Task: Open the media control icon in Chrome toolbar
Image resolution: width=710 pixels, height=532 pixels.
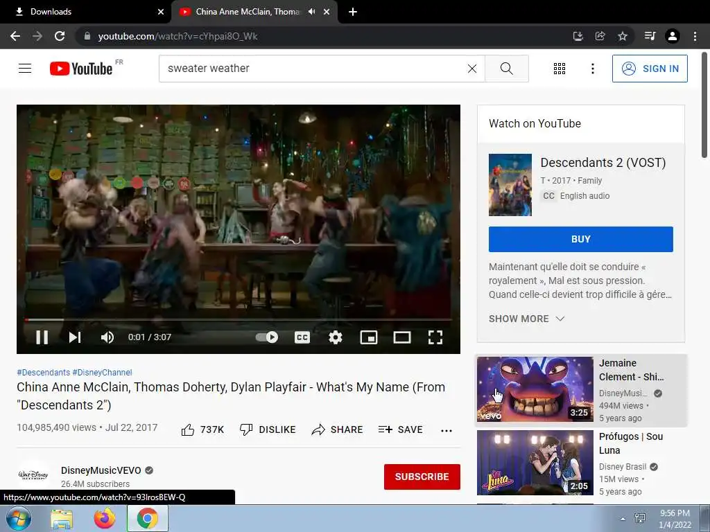Action: click(x=650, y=36)
